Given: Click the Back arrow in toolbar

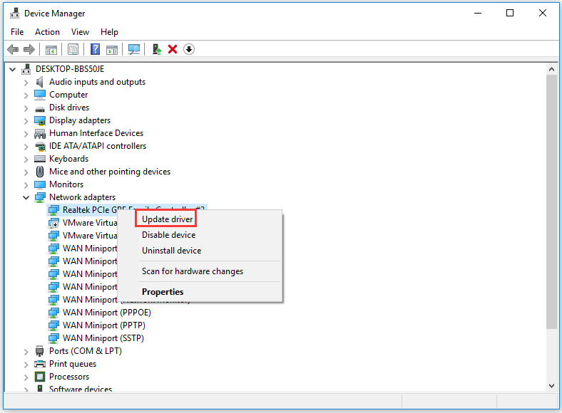Looking at the screenshot, I should point(13,49).
